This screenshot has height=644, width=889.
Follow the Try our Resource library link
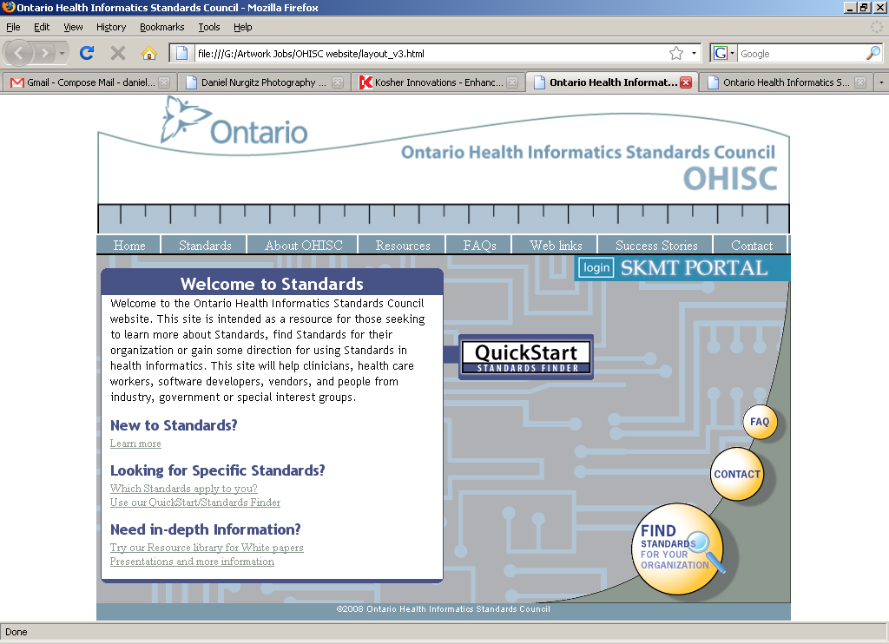pos(207,548)
